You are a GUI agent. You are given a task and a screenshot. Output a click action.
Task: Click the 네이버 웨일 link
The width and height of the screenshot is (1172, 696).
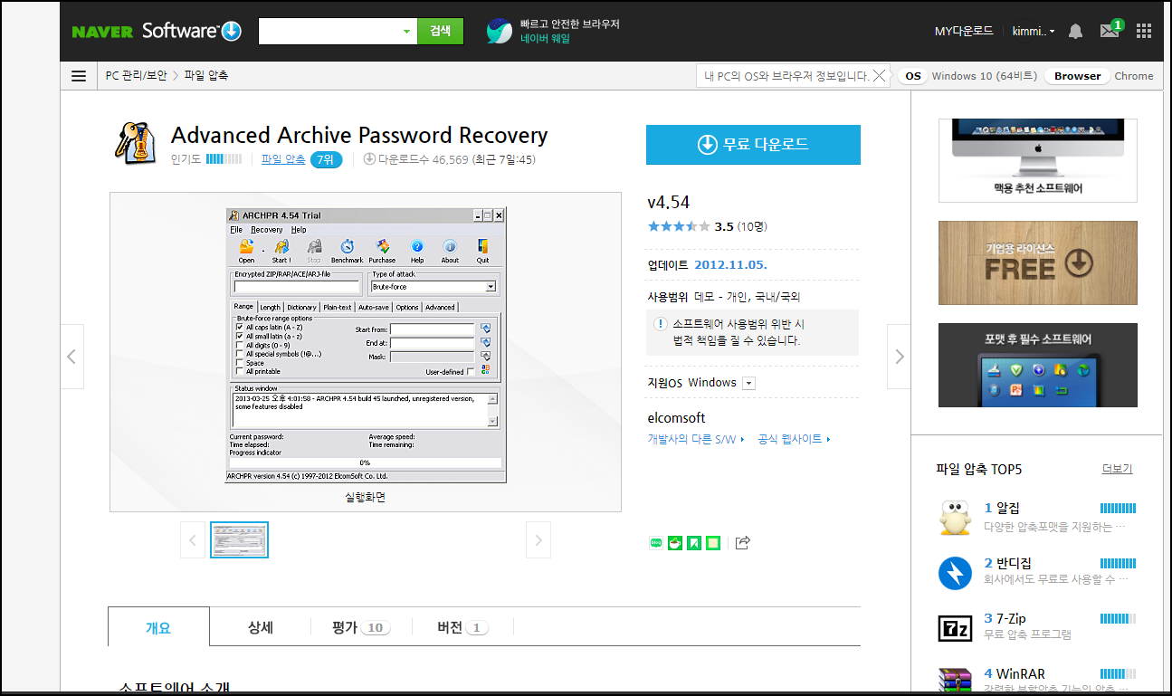[546, 39]
